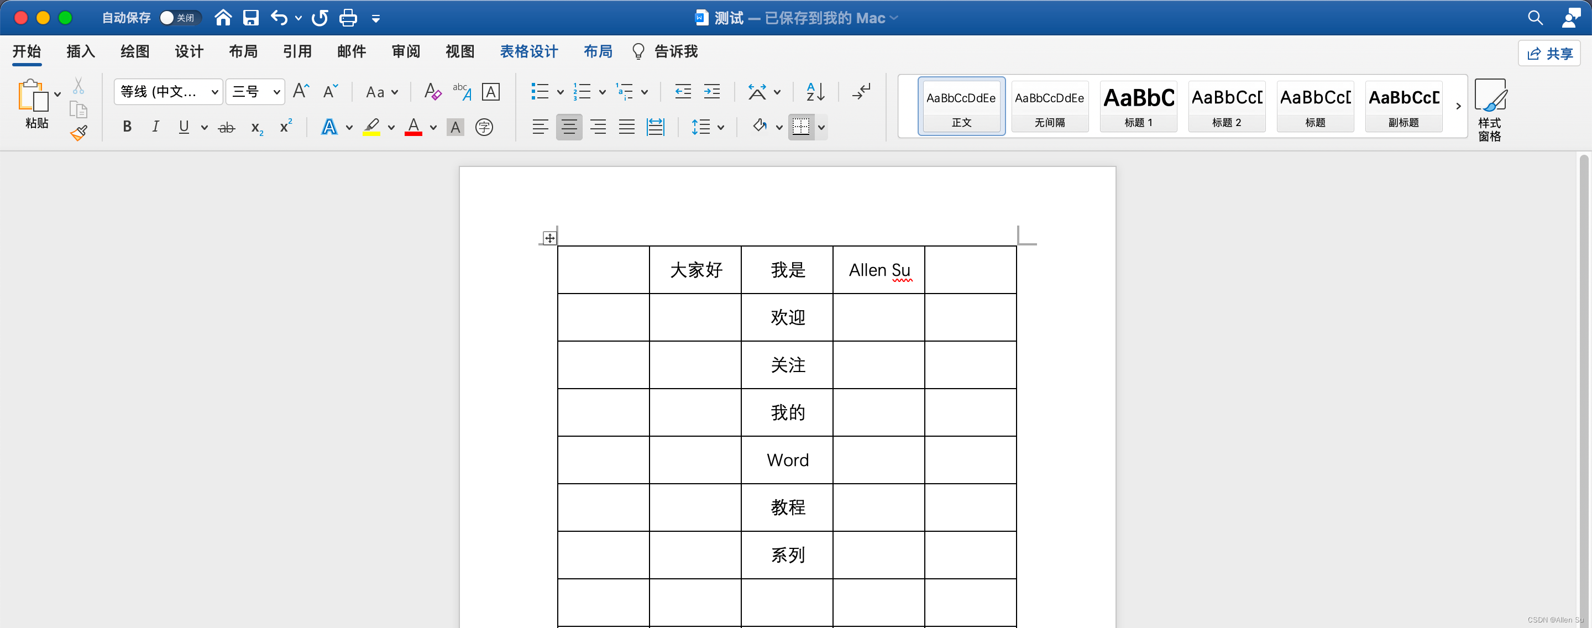Switch to the Insert (插入) tab
The height and width of the screenshot is (628, 1592).
click(80, 51)
